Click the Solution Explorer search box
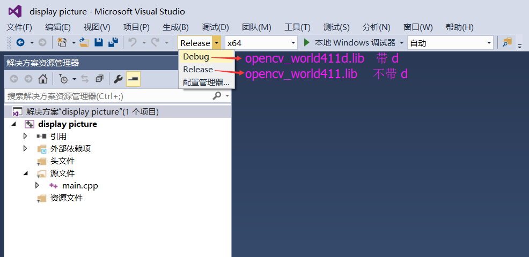Image resolution: width=529 pixels, height=257 pixels. click(x=107, y=96)
